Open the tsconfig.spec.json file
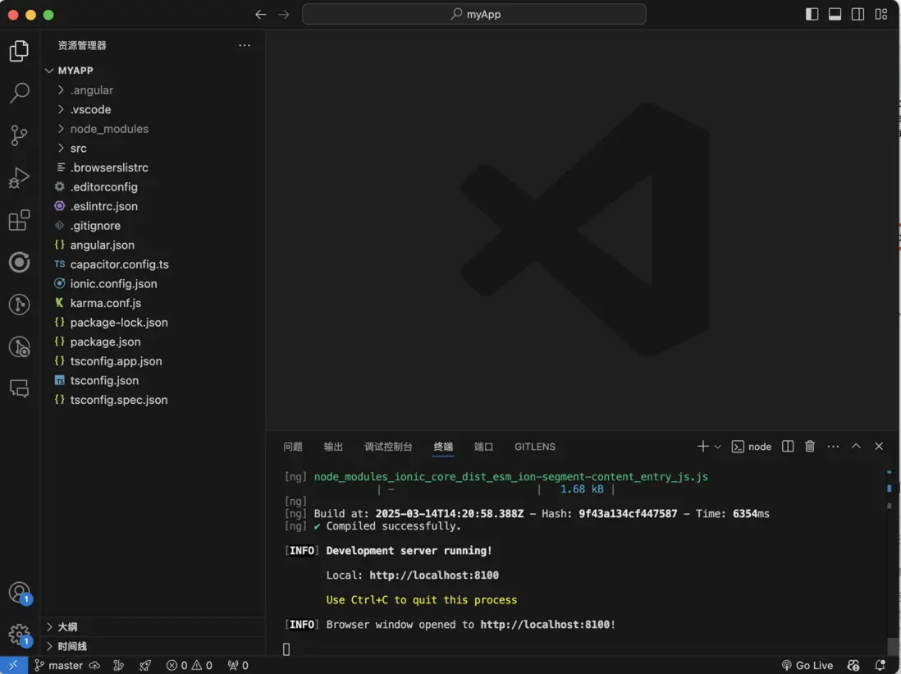Screen dimensions: 901x674 coord(153,400)
